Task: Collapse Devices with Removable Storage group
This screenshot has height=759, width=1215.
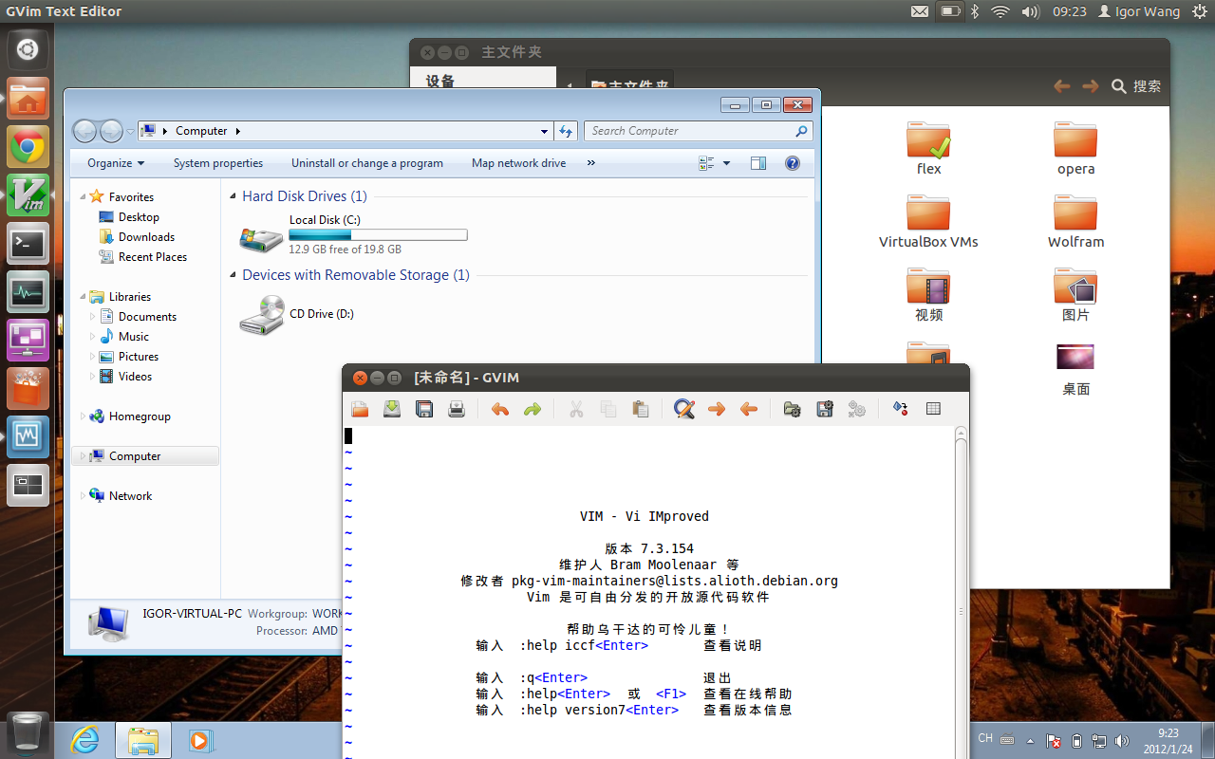Action: (x=233, y=275)
